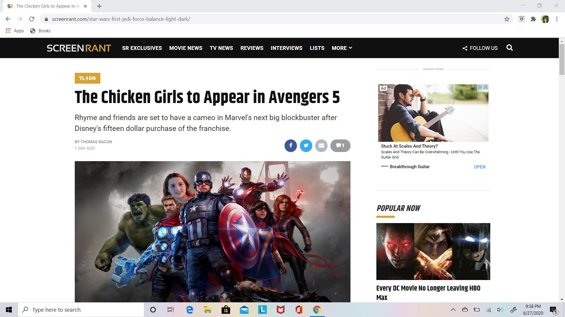Show hidden system tray icons chevron

coord(453,310)
